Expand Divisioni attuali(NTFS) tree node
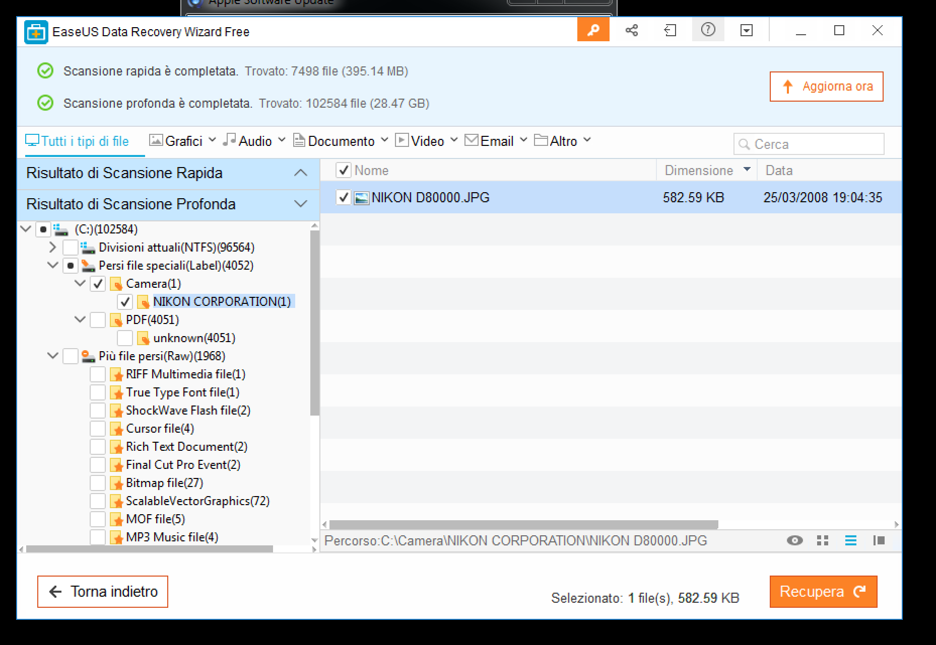The height and width of the screenshot is (645, 936). [x=52, y=248]
